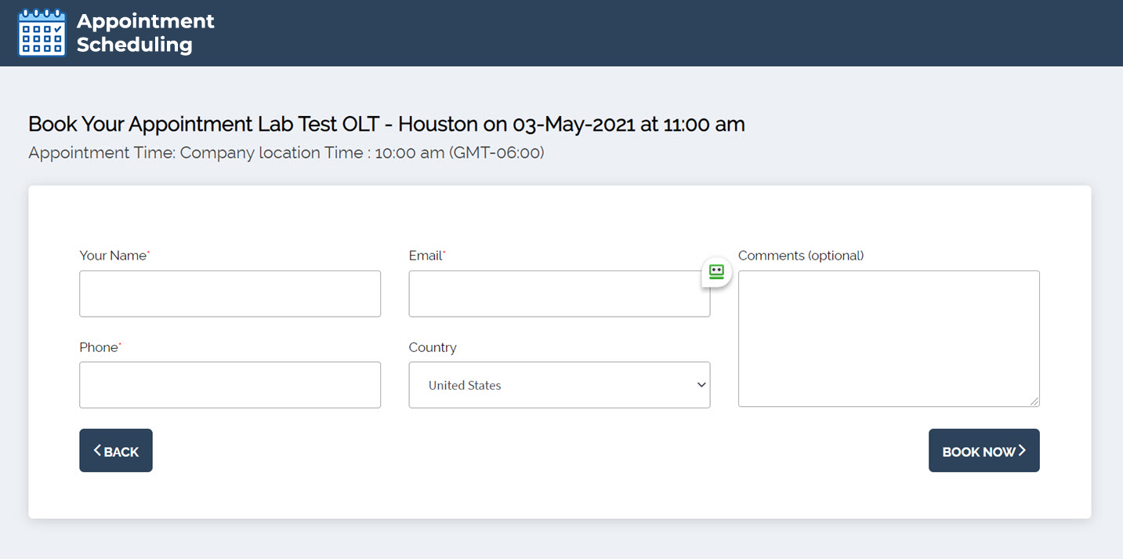Select the United States country field
This screenshot has height=559, width=1123.
coord(549,385)
